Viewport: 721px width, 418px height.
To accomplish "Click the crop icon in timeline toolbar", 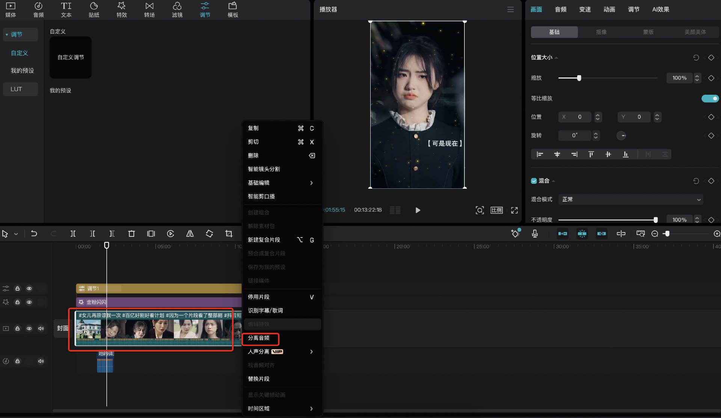I will [x=229, y=233].
